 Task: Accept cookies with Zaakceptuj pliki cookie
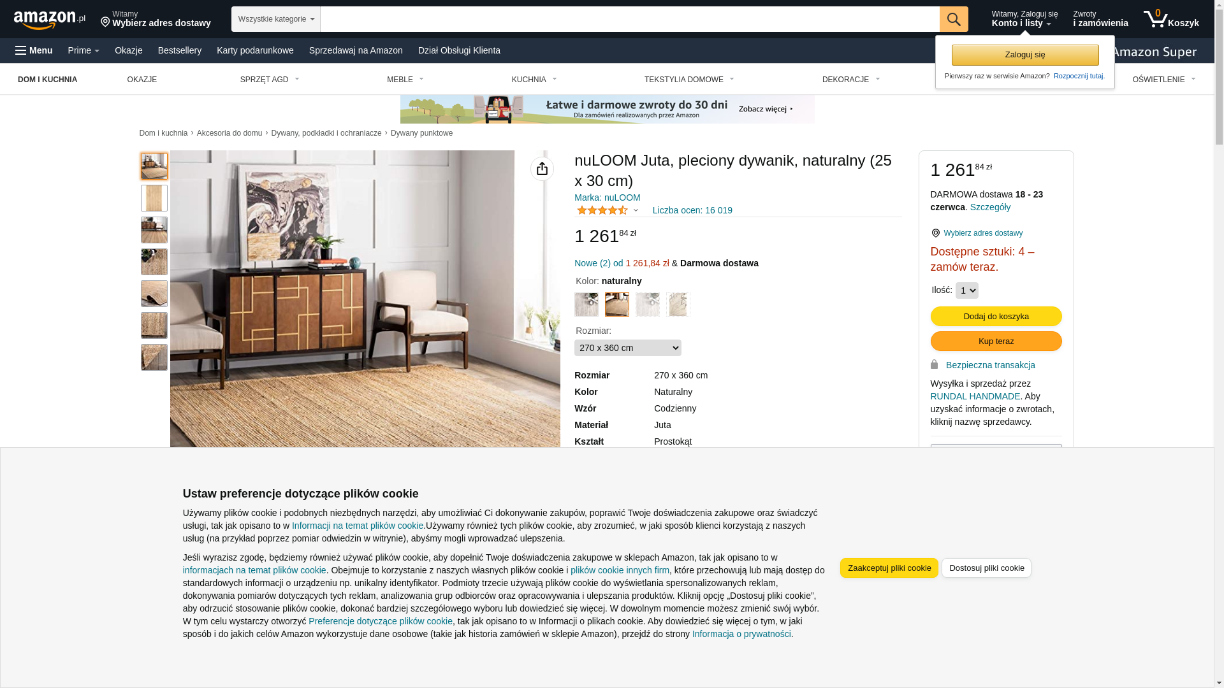coord(889,568)
